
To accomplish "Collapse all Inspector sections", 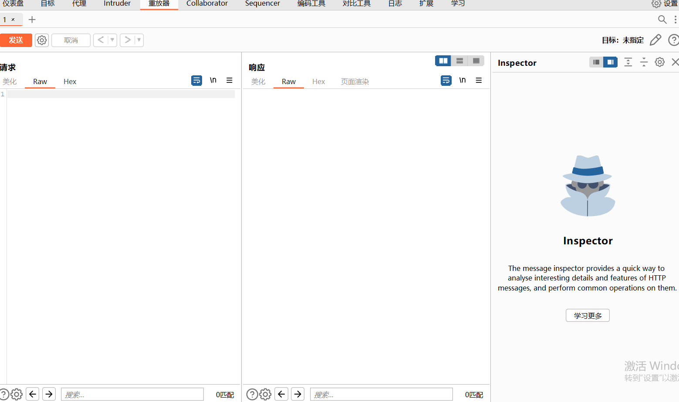I will coord(644,62).
